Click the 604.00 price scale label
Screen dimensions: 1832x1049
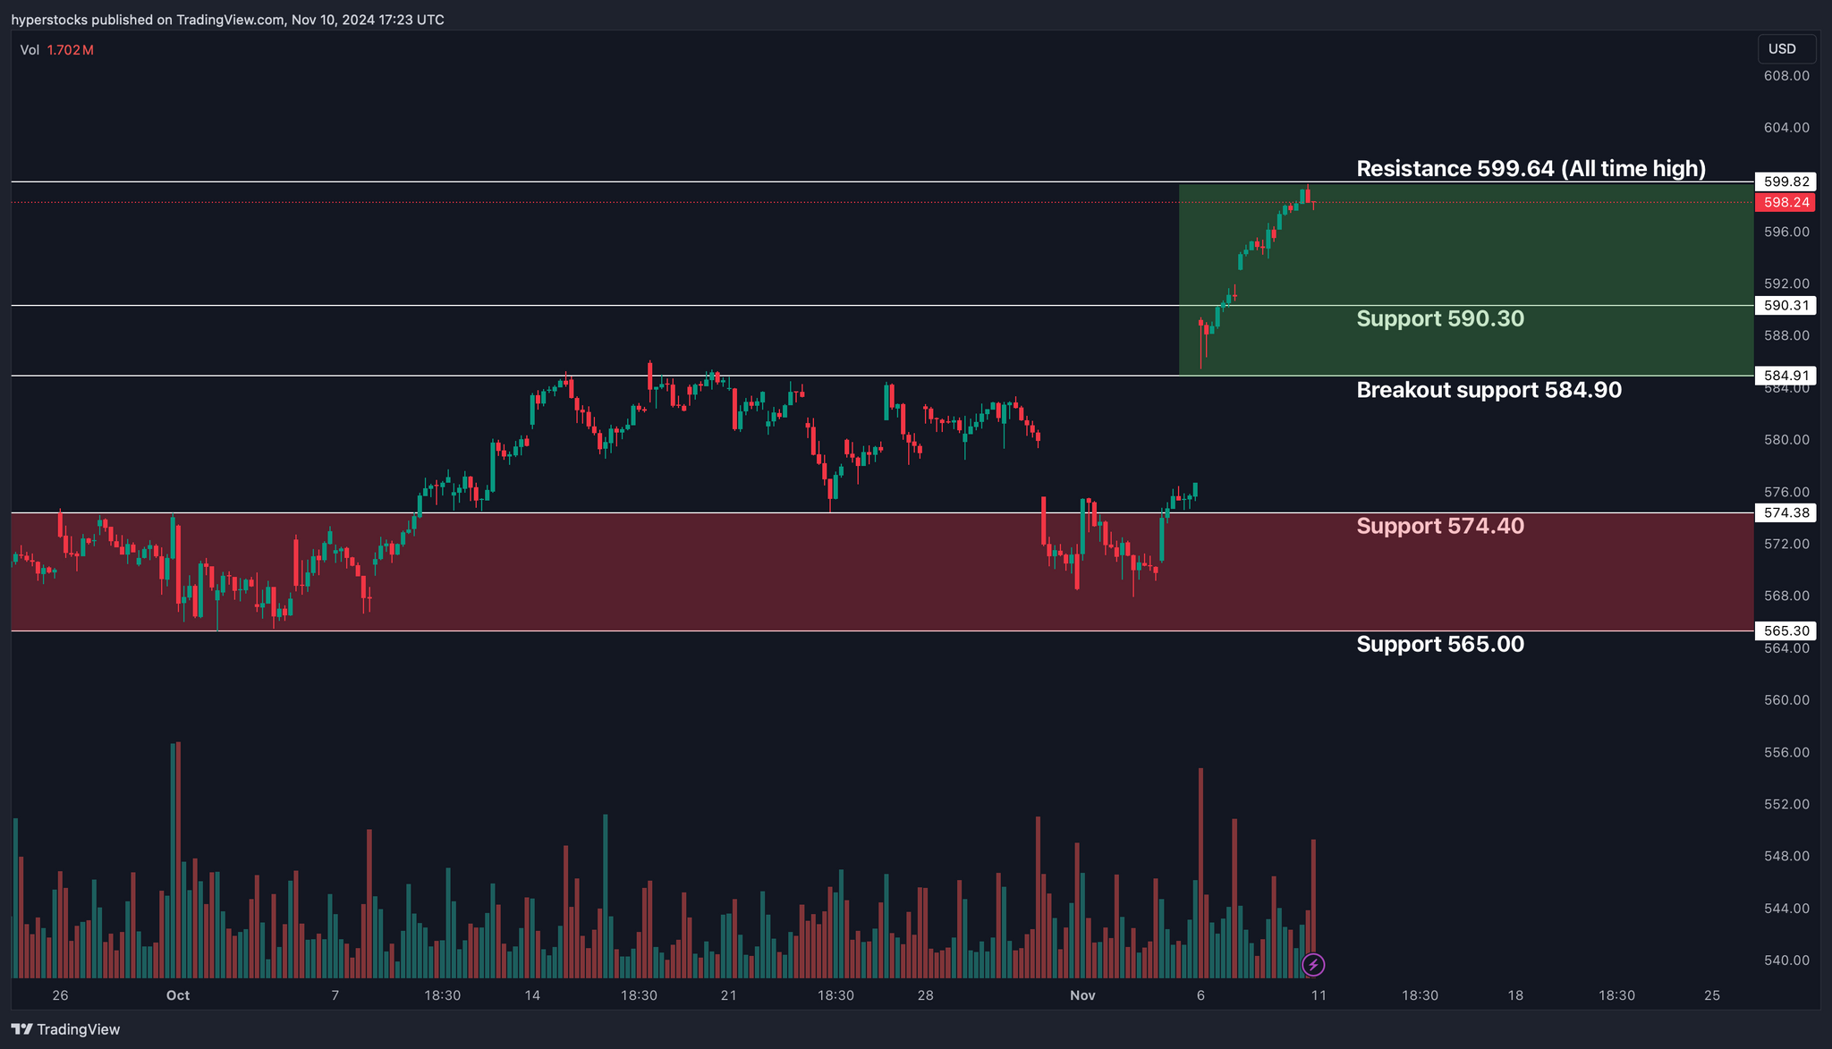coord(1786,128)
